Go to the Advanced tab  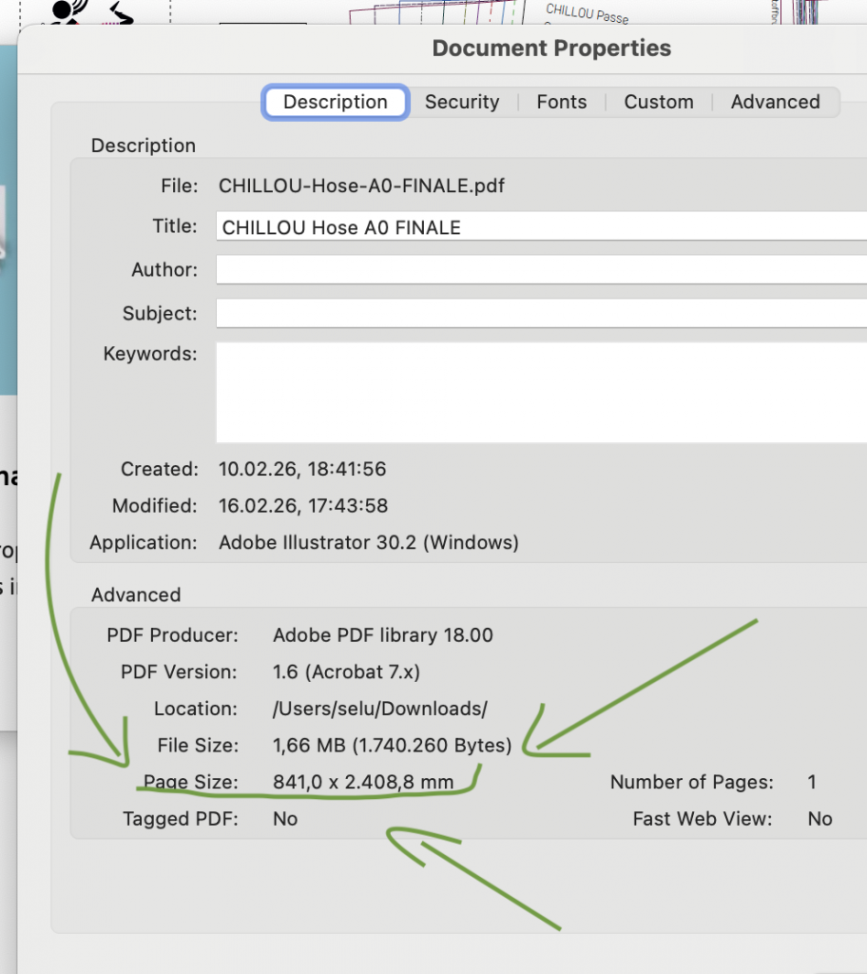[x=775, y=102]
